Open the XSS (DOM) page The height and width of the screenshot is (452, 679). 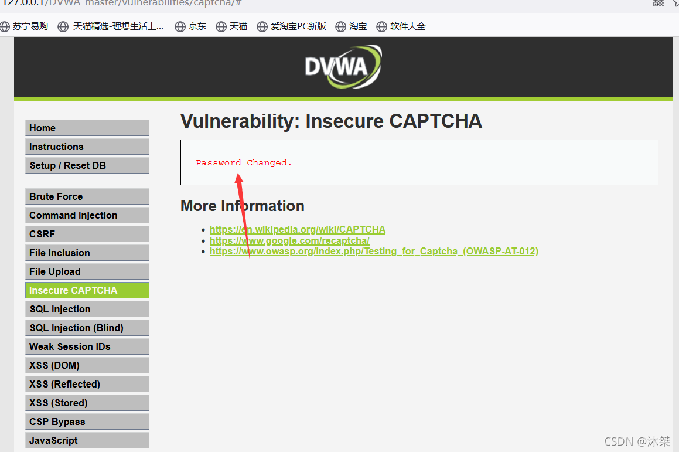click(x=87, y=365)
